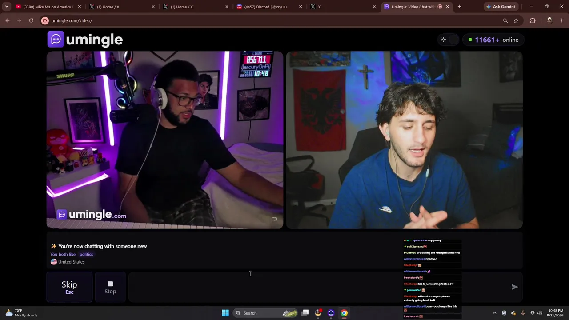Click the Windows taskbar Search box
Viewport: 569px width, 320px height.
(x=265, y=313)
